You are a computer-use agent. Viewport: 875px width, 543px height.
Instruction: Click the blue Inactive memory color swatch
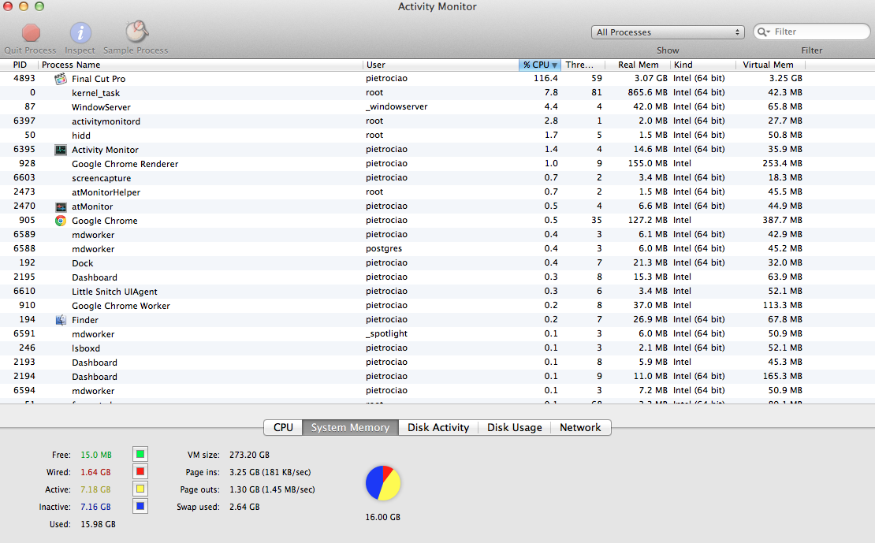(140, 506)
